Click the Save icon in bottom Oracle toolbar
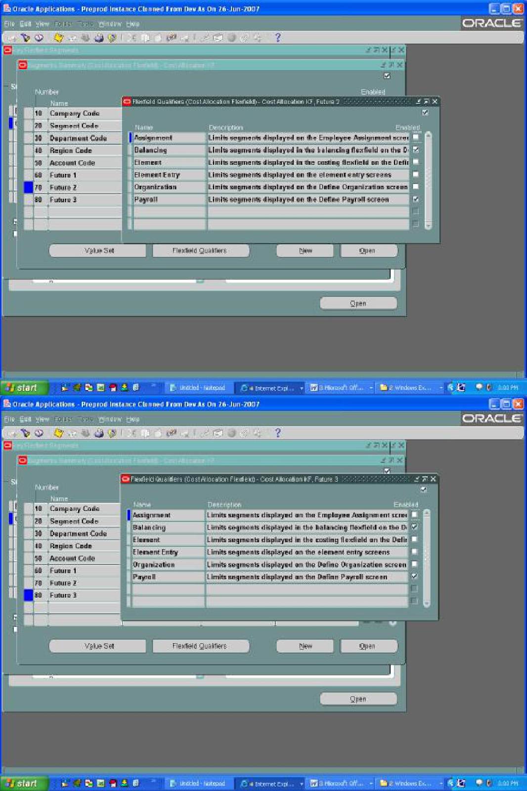Image resolution: width=527 pixels, height=791 pixels. [x=58, y=433]
